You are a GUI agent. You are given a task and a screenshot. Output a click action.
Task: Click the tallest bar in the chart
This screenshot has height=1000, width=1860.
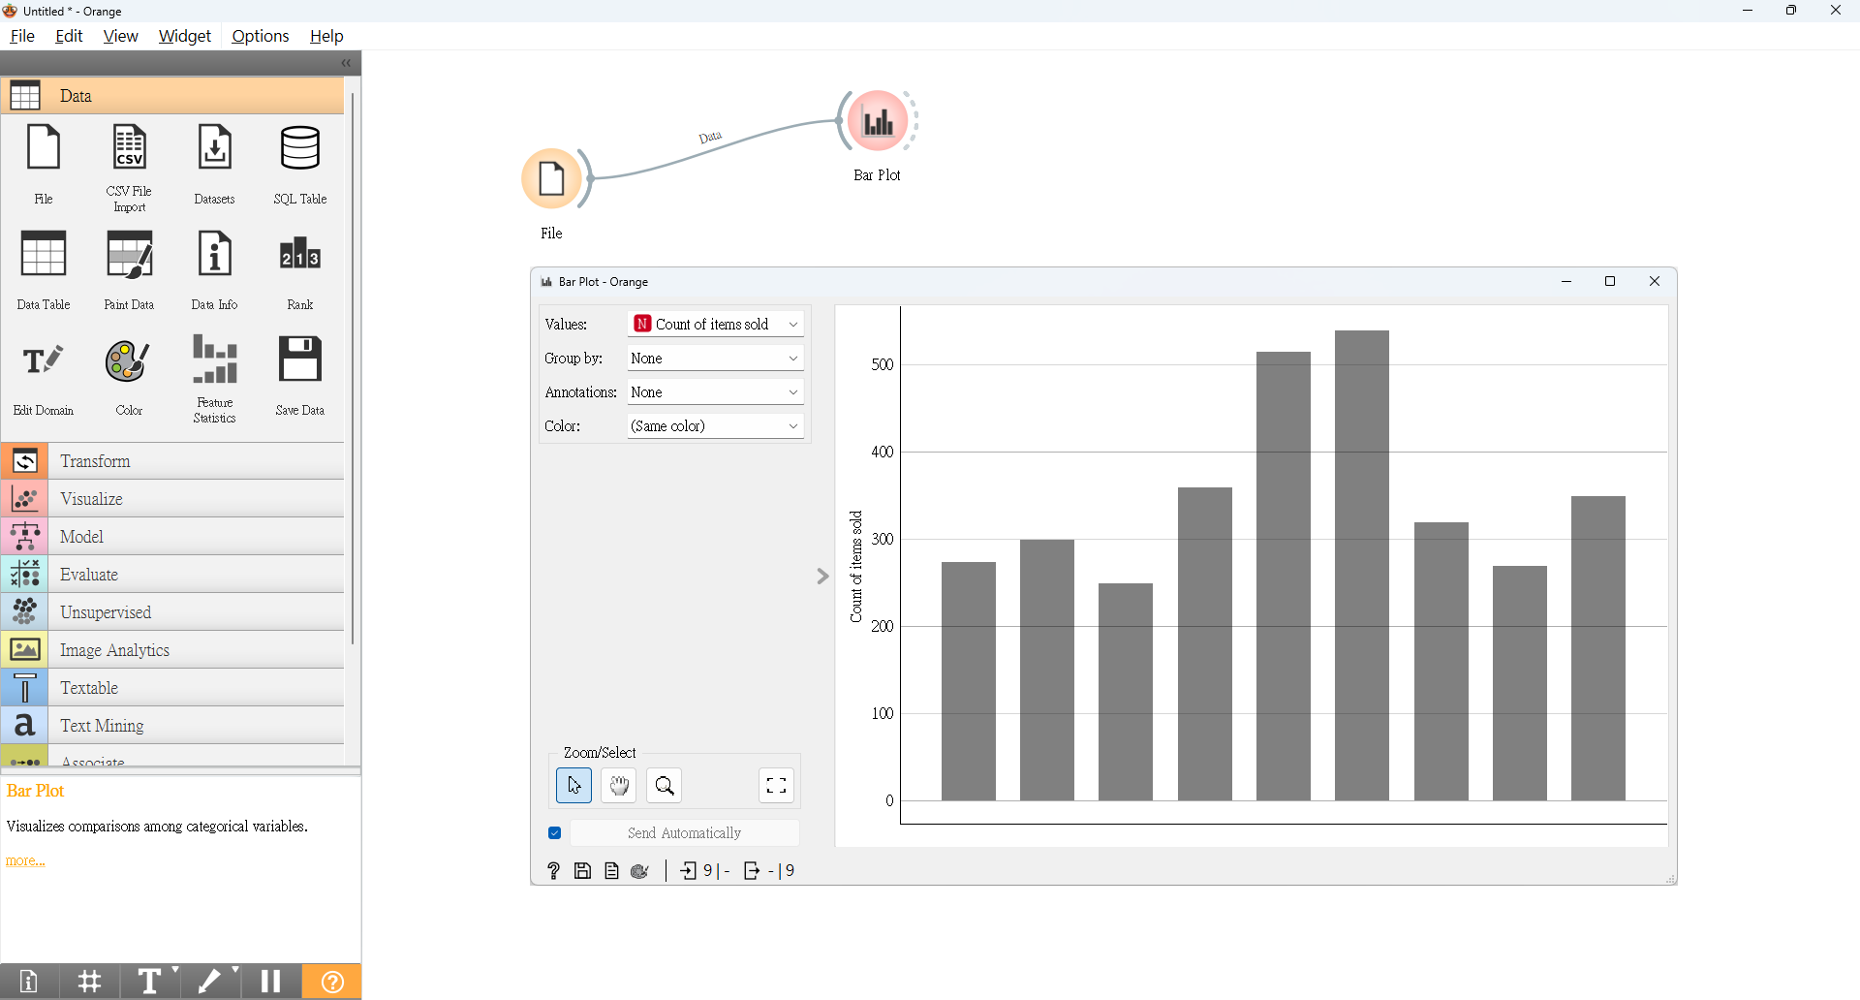(x=1362, y=566)
